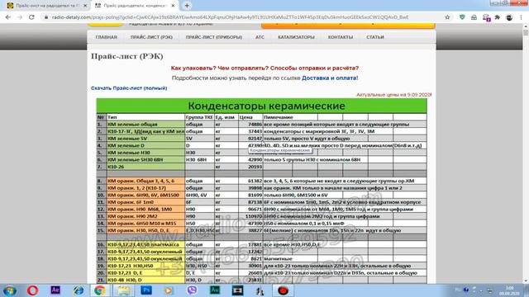529x297 pixels.
Task: Open the АТС menu item
Action: 260,37
